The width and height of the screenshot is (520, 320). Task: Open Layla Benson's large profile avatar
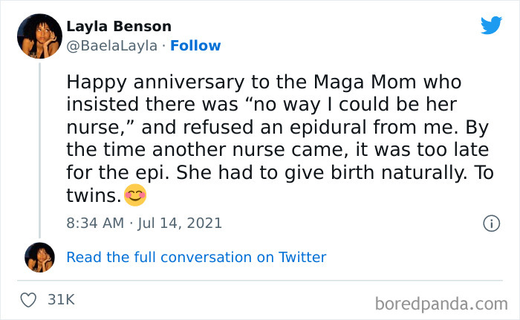(39, 36)
